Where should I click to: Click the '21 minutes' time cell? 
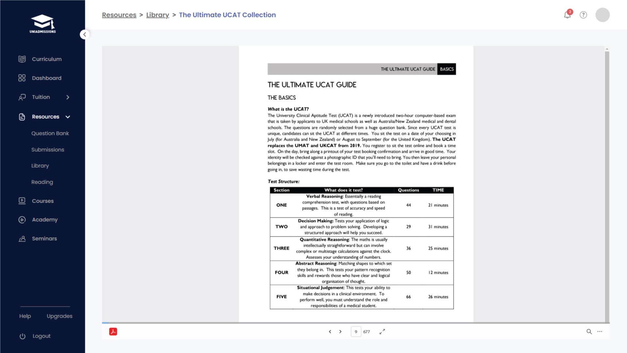point(438,205)
